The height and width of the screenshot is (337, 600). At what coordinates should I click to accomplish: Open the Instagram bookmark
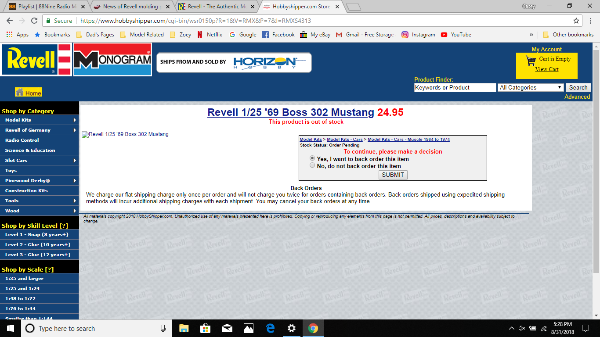[418, 35]
